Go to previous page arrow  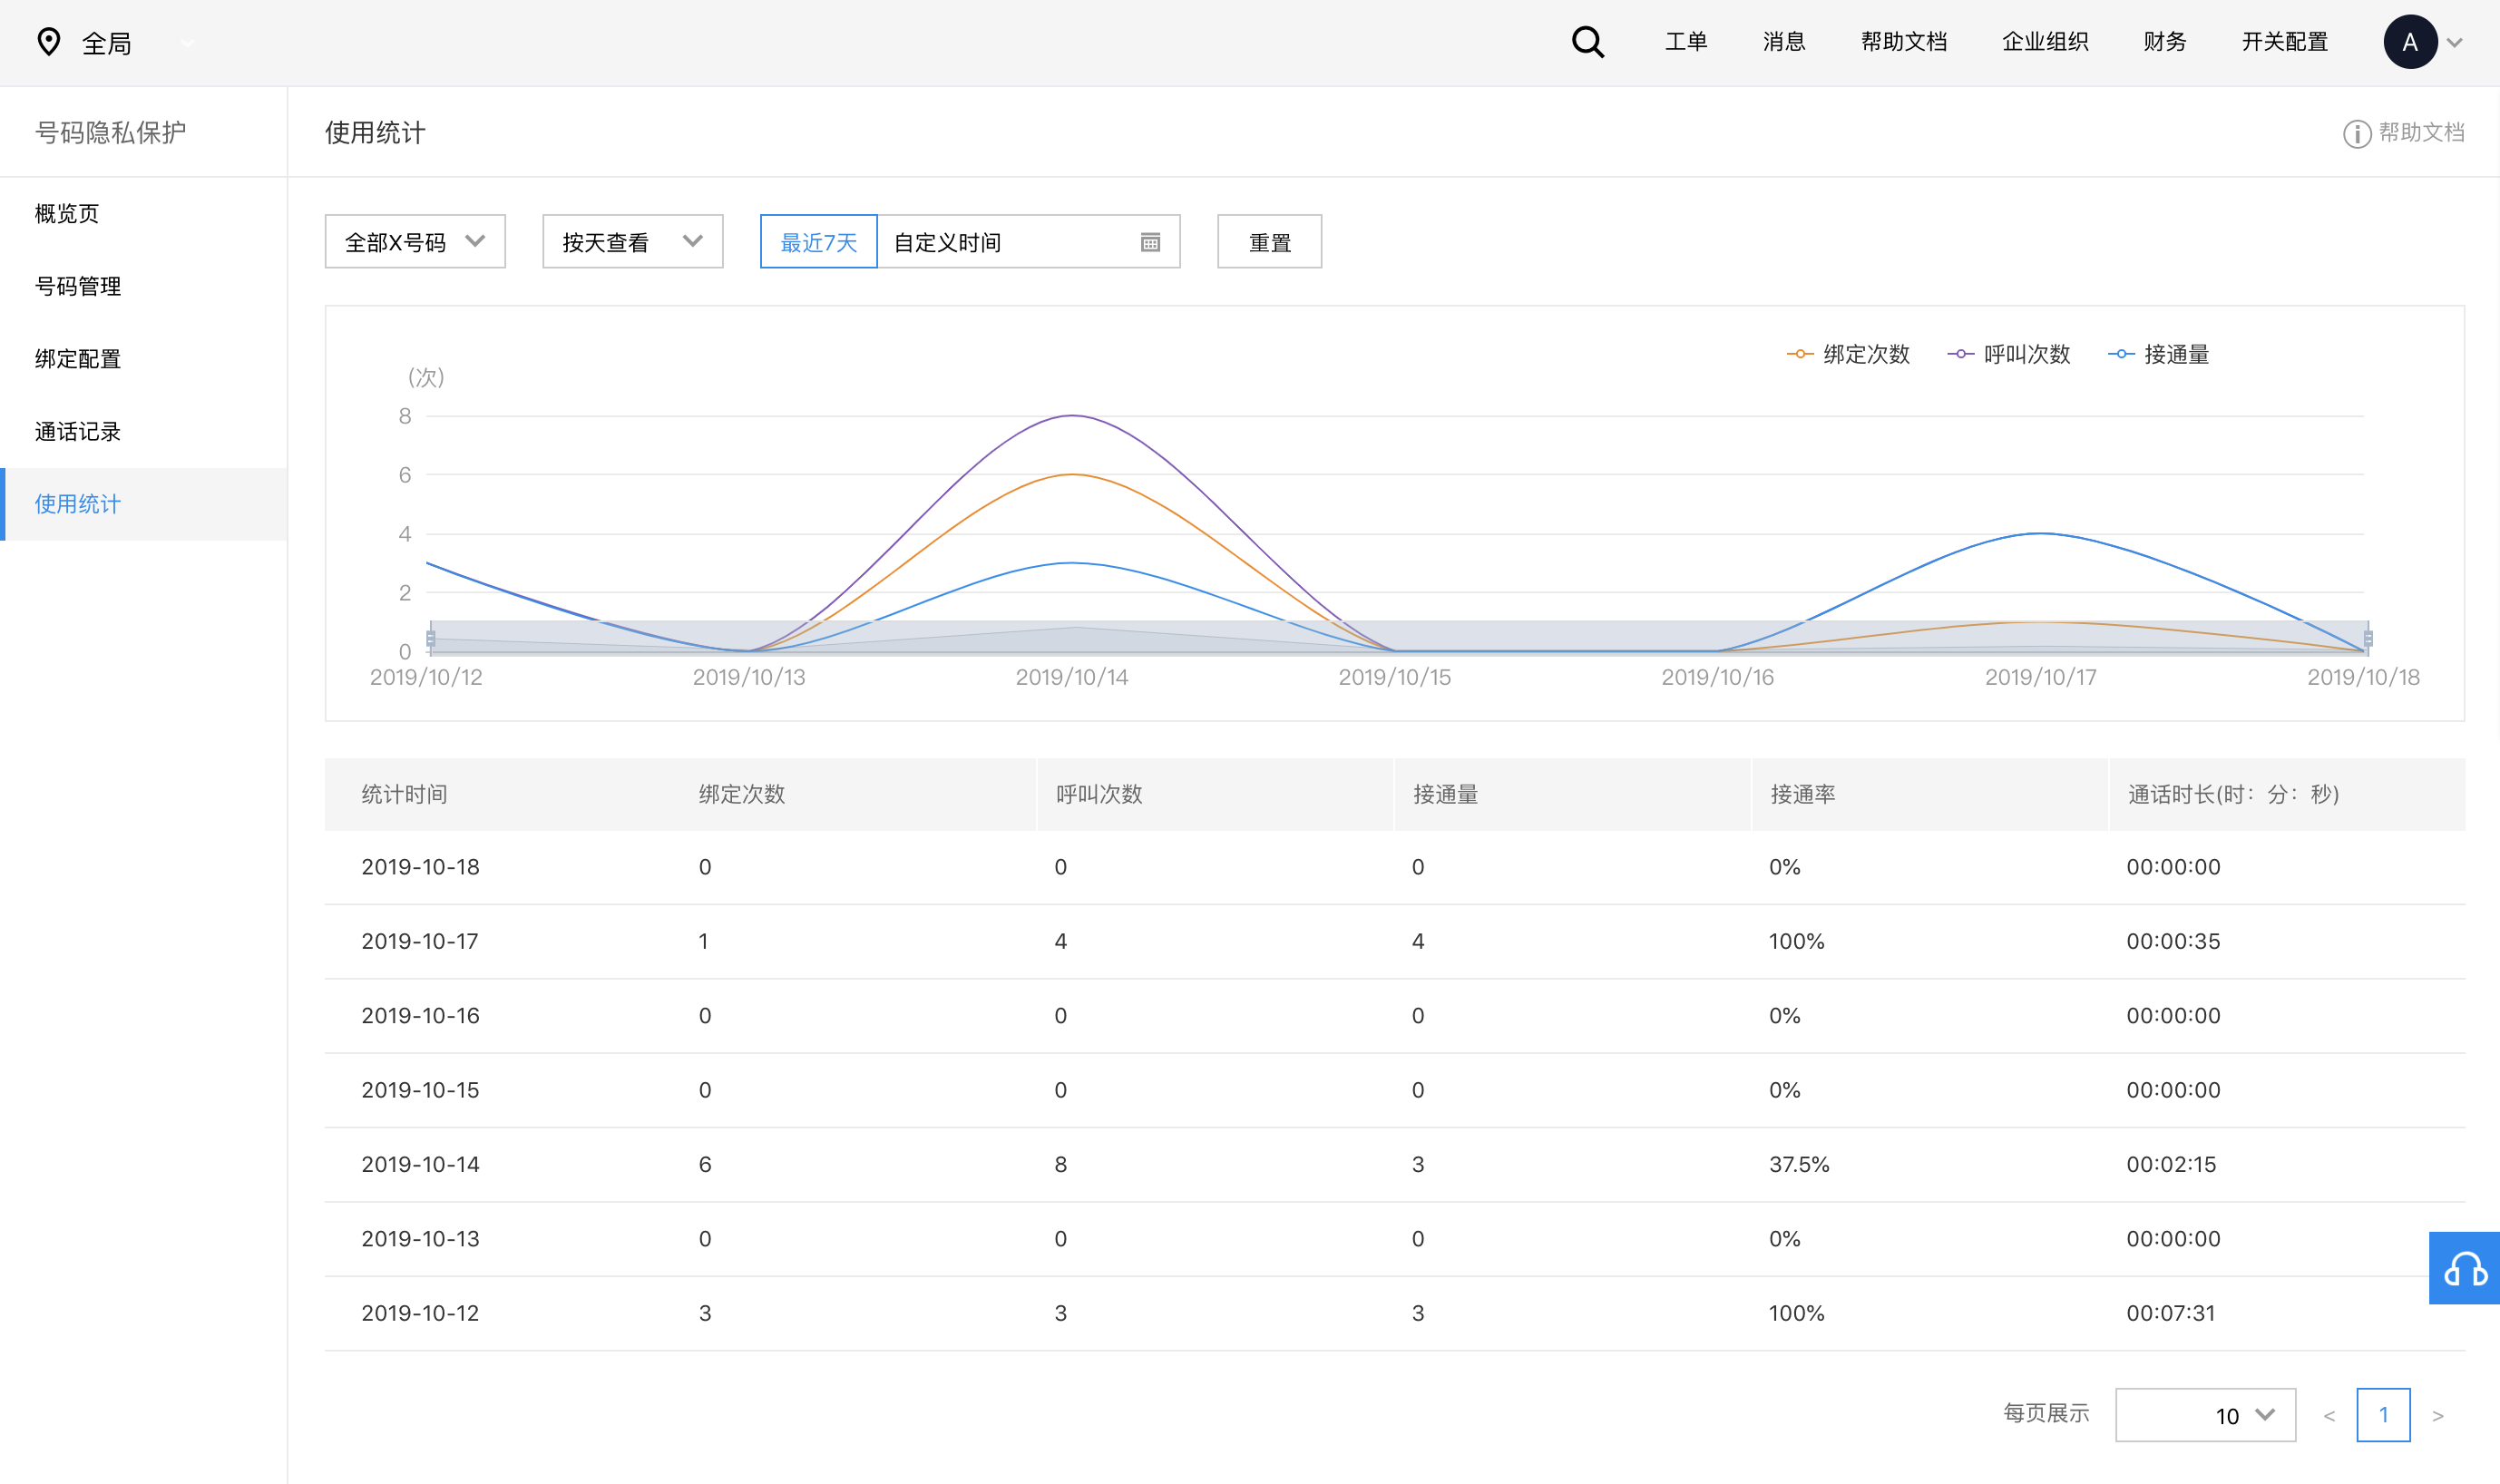[x=2329, y=1415]
